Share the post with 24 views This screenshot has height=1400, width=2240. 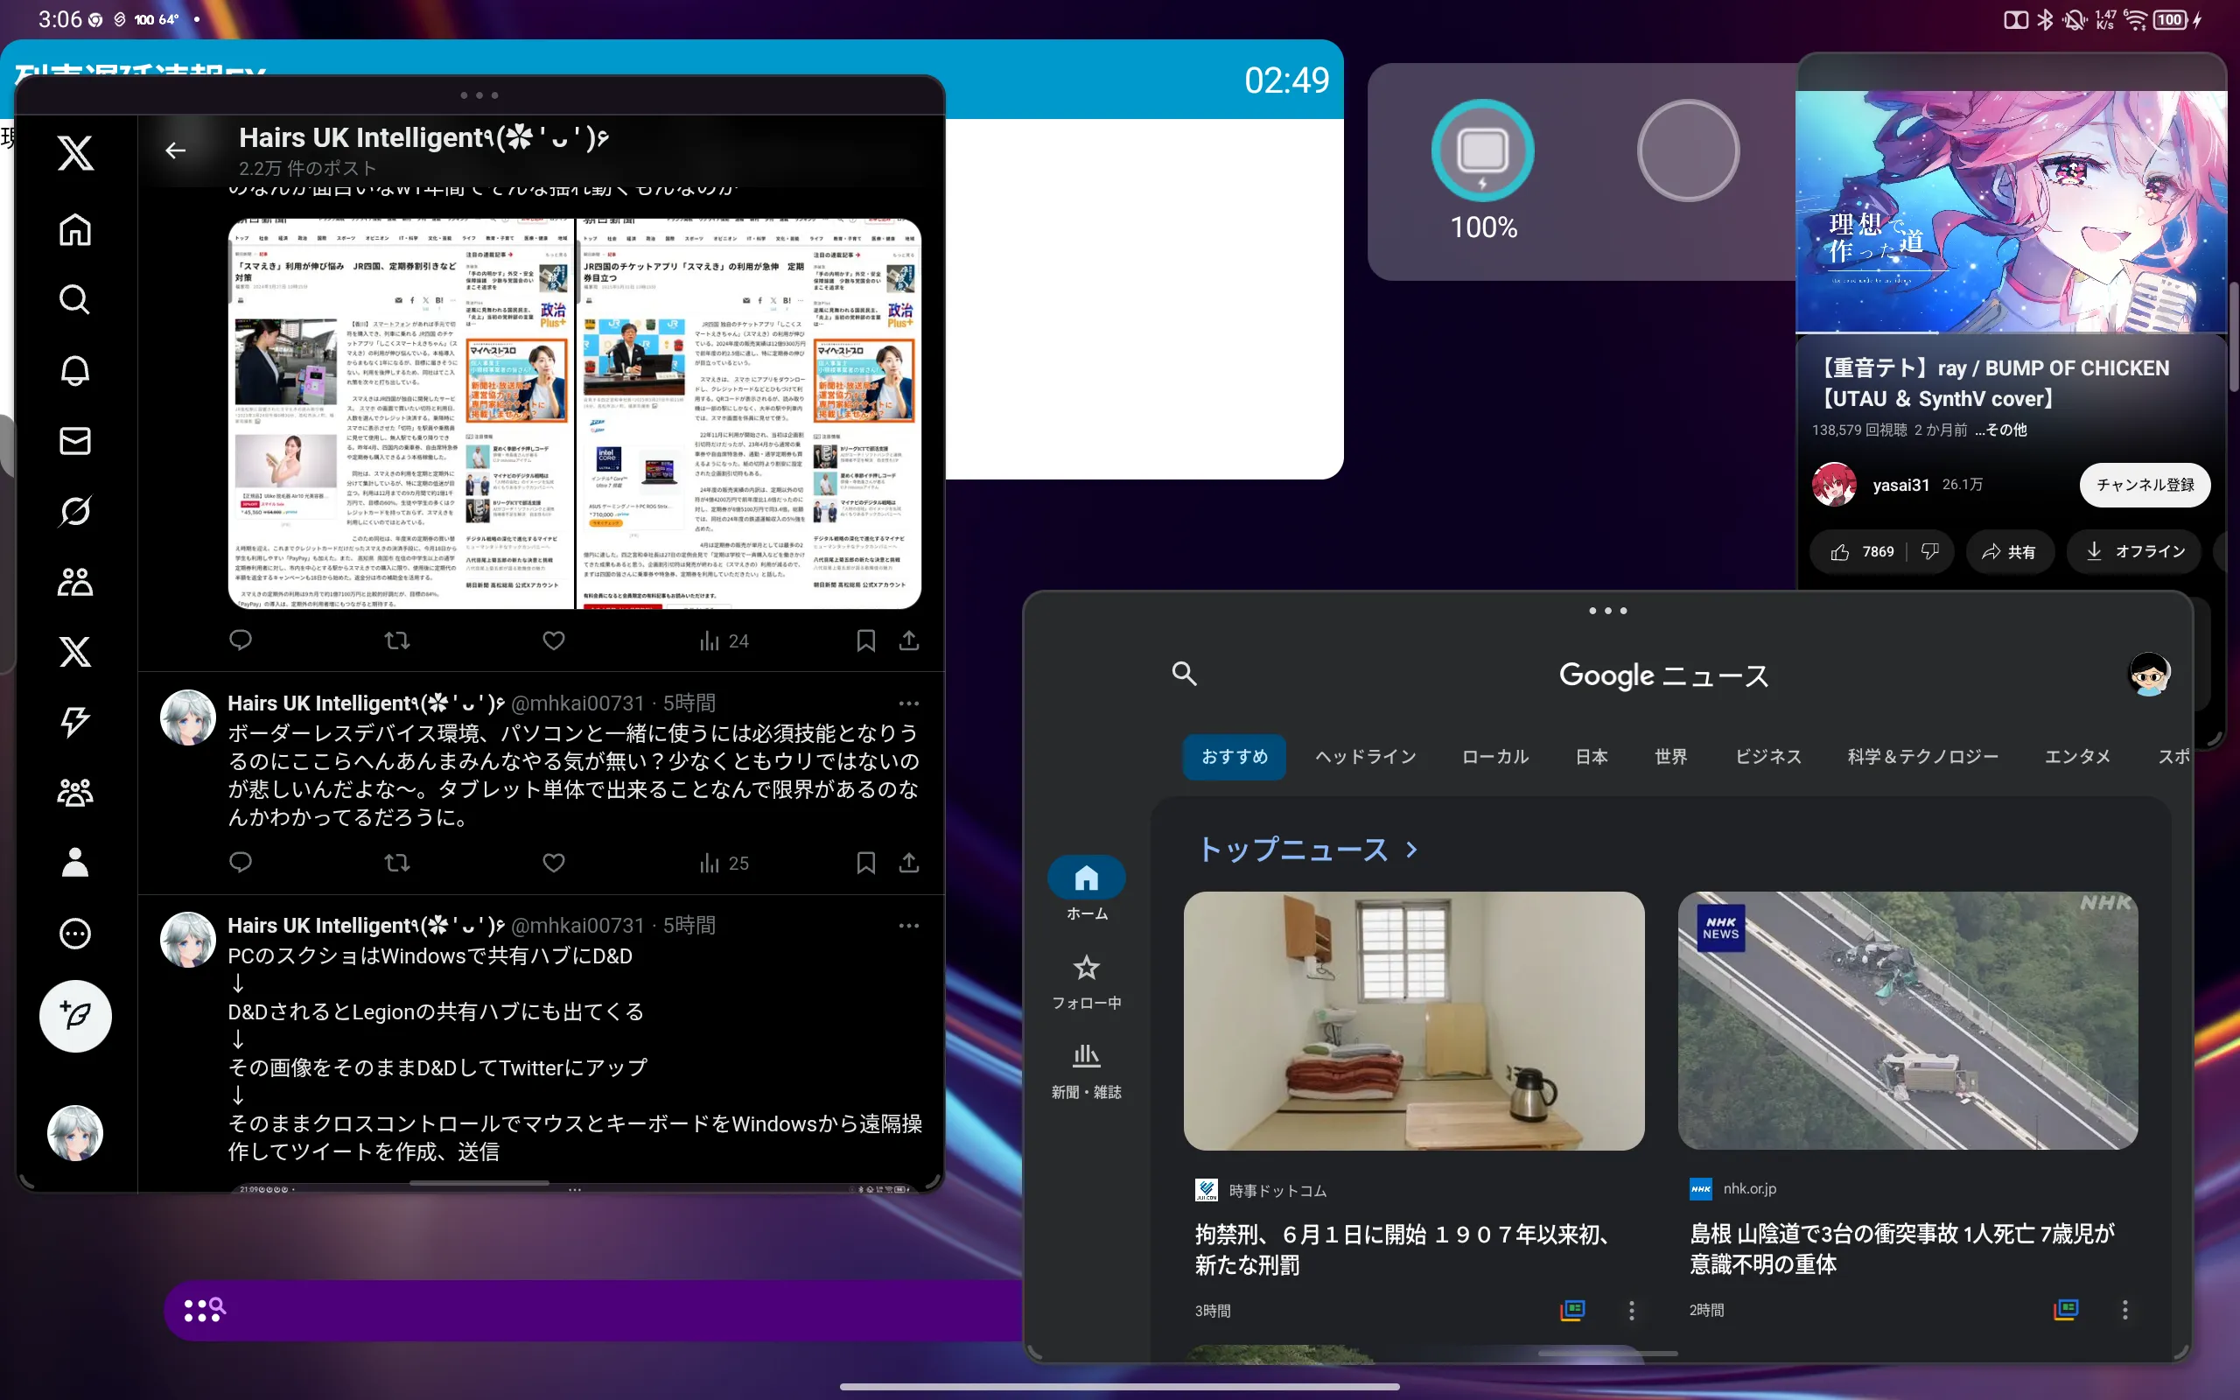coord(909,640)
